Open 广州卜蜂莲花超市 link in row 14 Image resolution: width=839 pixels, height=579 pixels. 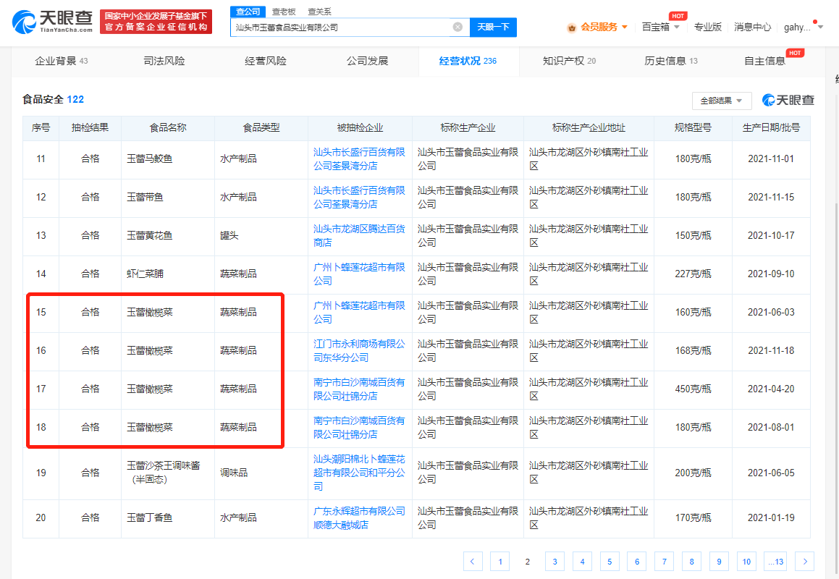tap(359, 274)
